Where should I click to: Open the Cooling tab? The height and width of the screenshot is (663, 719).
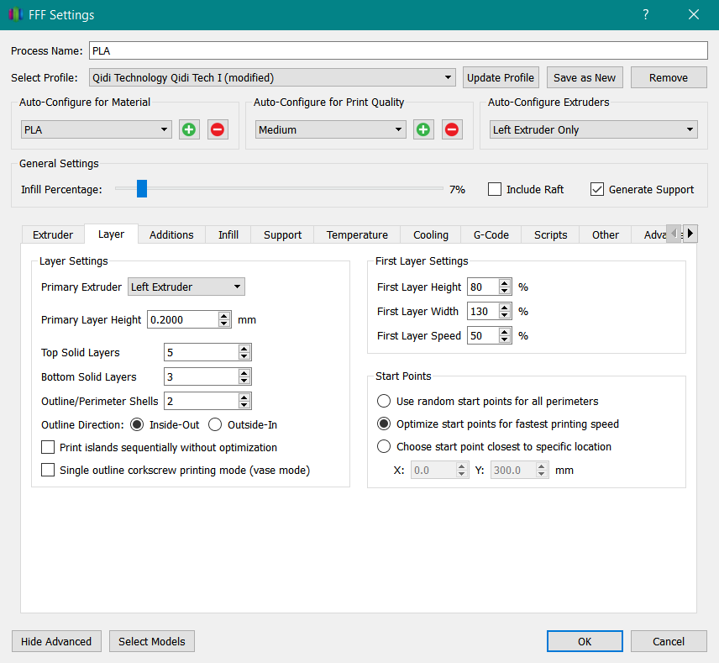click(x=431, y=235)
